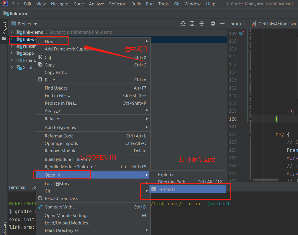Expand the External Libraries tree node
Image resolution: width=298 pixels, height=235 pixels.
pos(12,60)
